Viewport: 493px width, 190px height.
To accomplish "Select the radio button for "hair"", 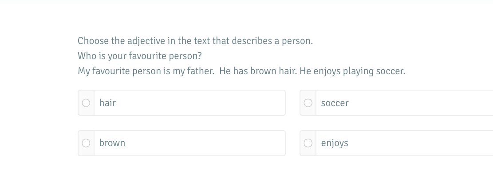I will 86,103.
